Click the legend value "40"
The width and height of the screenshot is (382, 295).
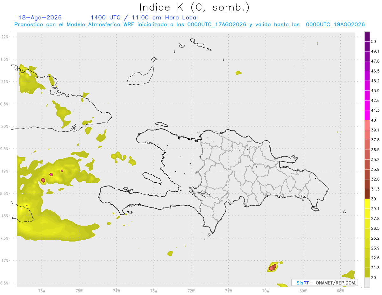tap(374, 120)
